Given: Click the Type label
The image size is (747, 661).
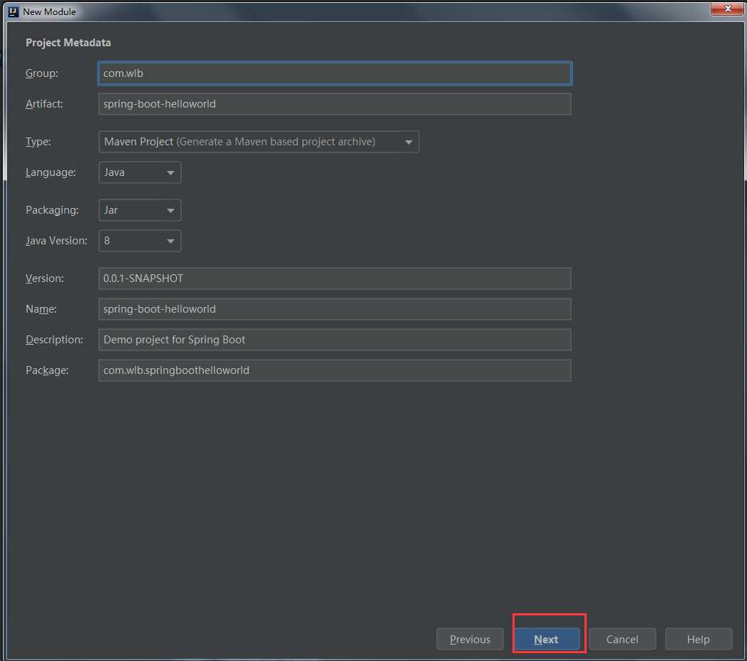Looking at the screenshot, I should (x=38, y=142).
